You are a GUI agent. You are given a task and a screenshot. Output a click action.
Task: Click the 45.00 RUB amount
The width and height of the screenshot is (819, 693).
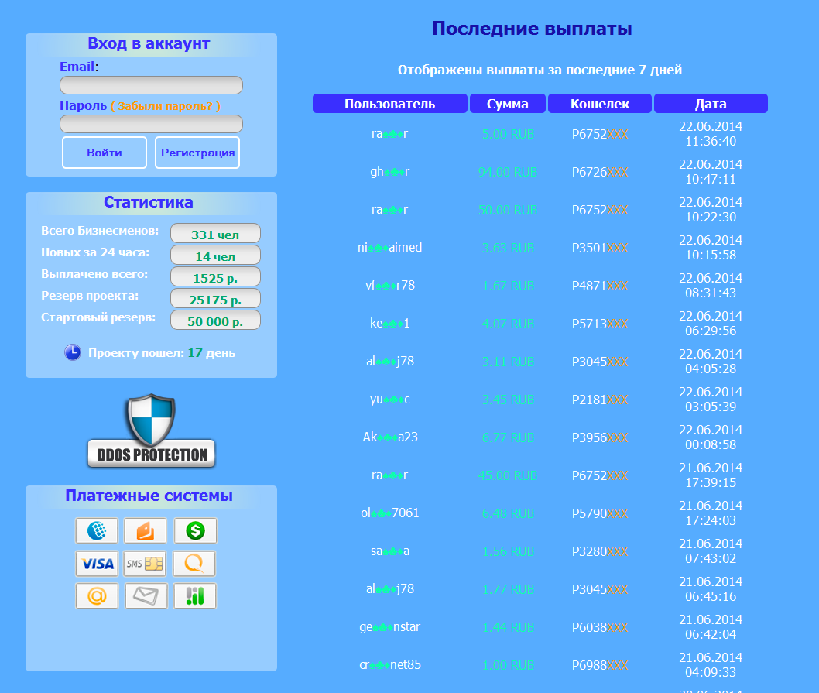[x=508, y=475]
